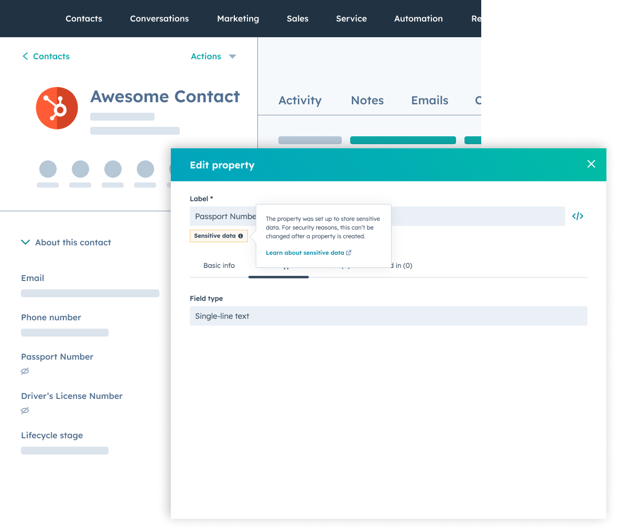This screenshot has height=530, width=617.
Task: Close the Edit property panel
Action: click(591, 164)
